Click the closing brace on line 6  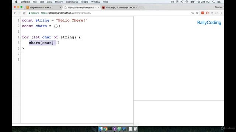(23, 48)
